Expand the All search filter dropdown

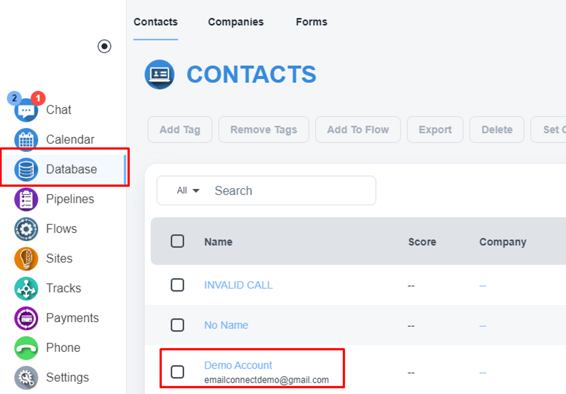pos(188,191)
